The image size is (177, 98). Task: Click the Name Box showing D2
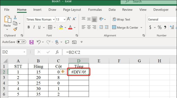pos(14,52)
